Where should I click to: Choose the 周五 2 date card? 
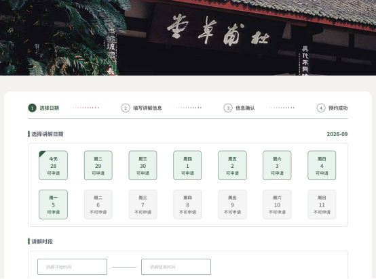click(x=232, y=165)
